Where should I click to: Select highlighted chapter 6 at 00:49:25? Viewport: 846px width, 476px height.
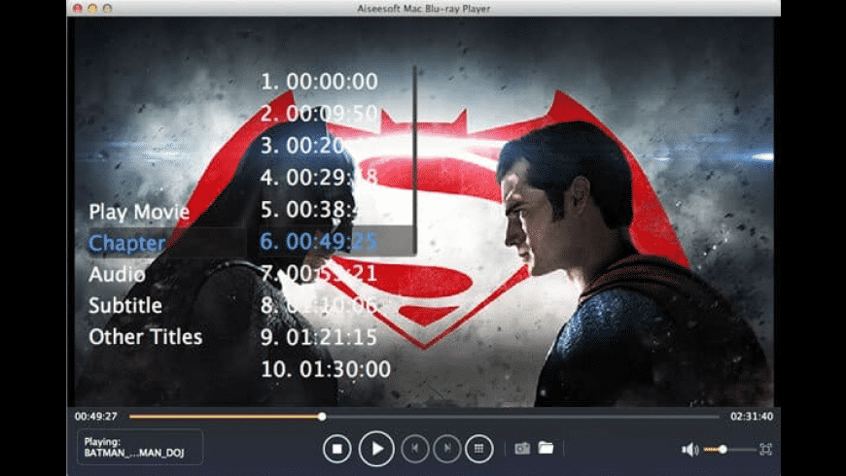point(319,242)
